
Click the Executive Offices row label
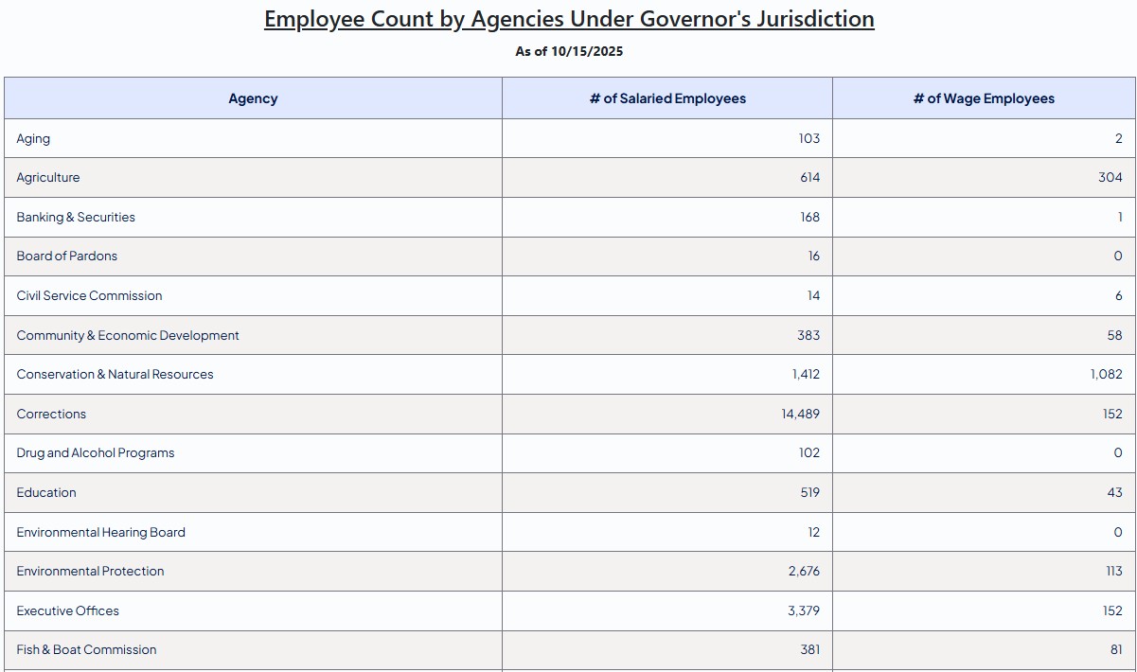tap(67, 610)
